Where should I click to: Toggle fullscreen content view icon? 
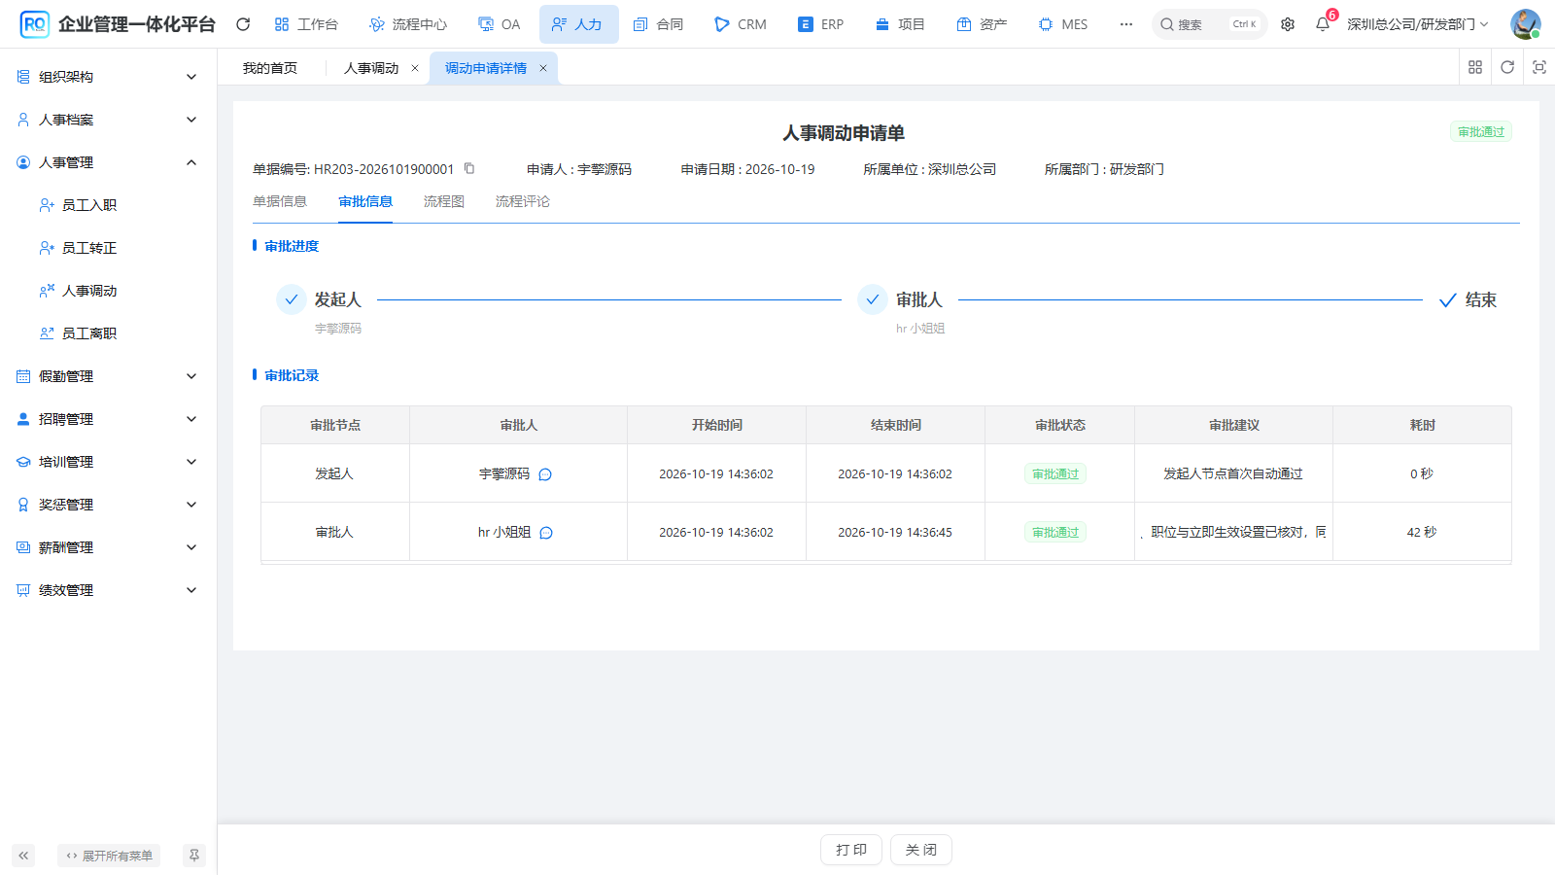pos(1539,67)
